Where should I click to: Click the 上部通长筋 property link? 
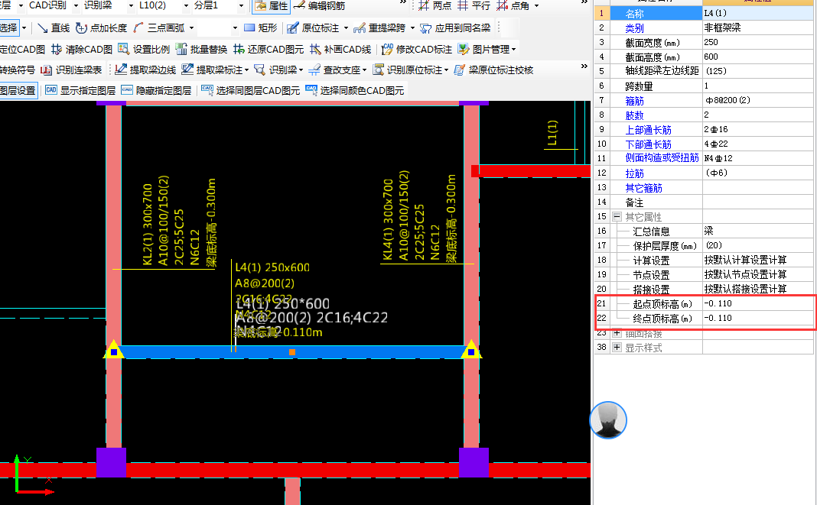pos(648,130)
